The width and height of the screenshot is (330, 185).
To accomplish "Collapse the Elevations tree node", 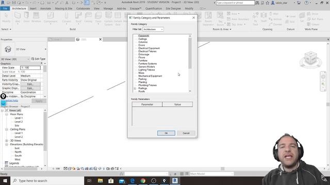I will pyautogui.click(x=7, y=144).
